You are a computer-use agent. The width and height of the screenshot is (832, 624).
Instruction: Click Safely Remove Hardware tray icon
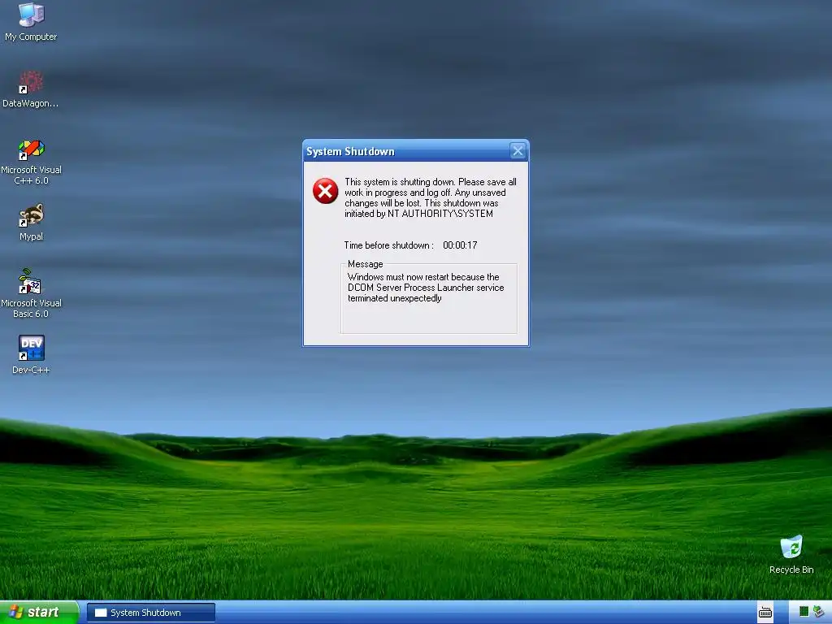point(819,612)
